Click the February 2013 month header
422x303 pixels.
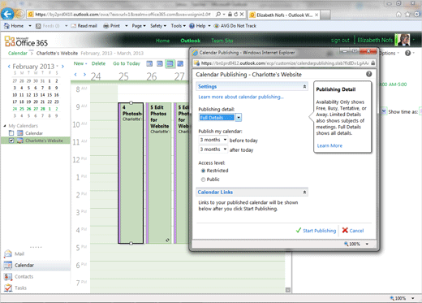(33, 67)
